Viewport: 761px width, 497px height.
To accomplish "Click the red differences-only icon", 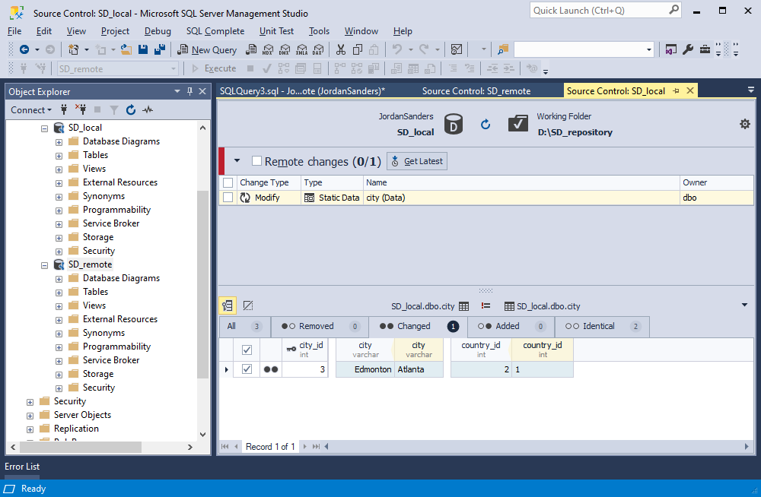I will click(x=486, y=306).
